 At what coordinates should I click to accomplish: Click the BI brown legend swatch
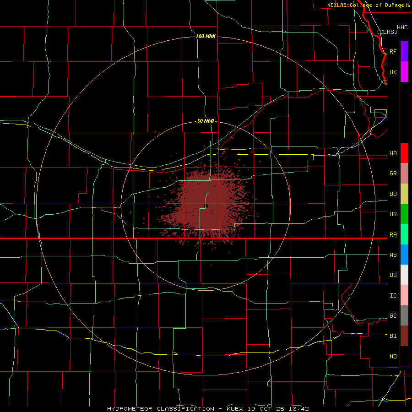click(x=404, y=336)
